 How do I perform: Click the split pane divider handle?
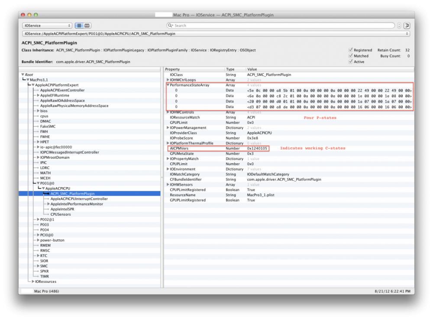[162, 178]
